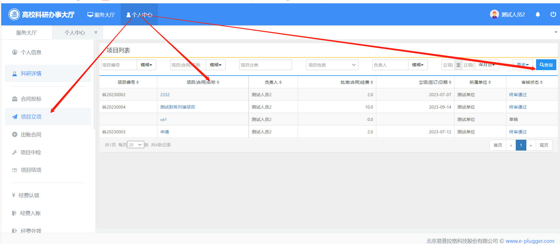Open 合同投标 in the sidebar

click(x=31, y=99)
